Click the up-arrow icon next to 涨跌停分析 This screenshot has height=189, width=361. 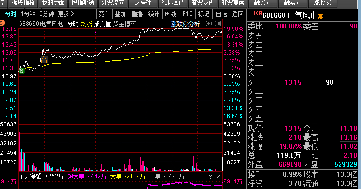tap(209, 23)
